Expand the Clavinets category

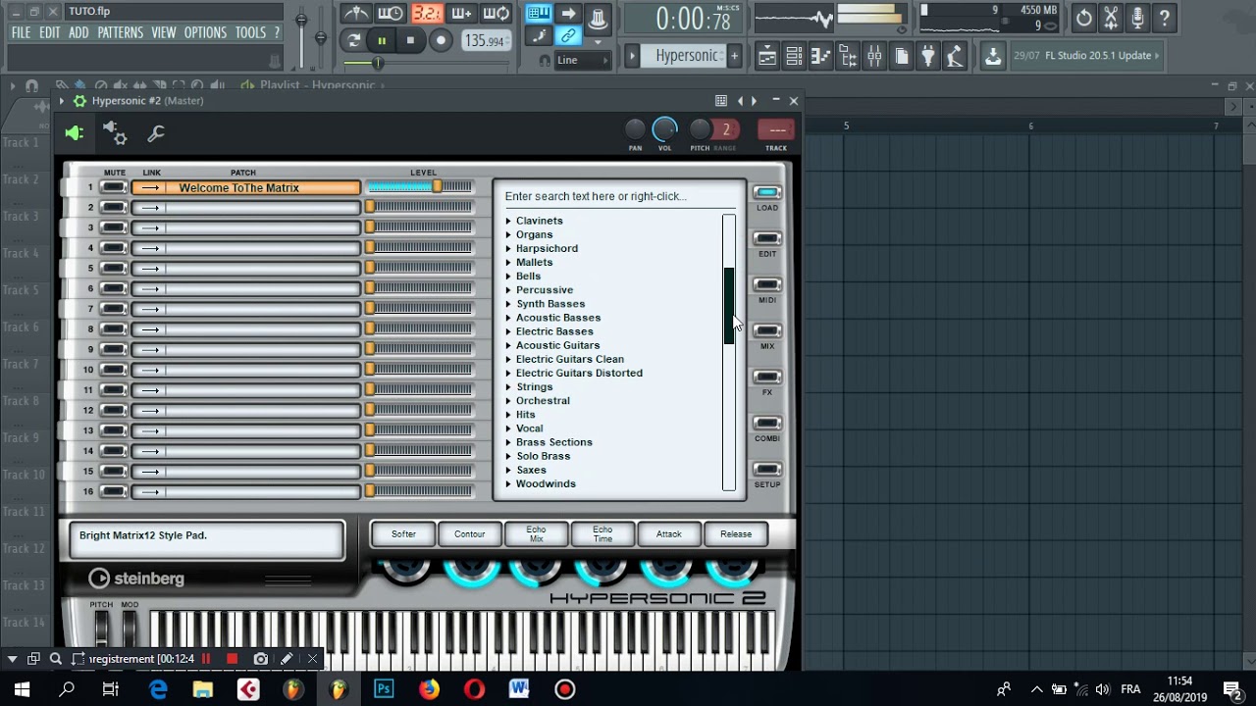508,221
